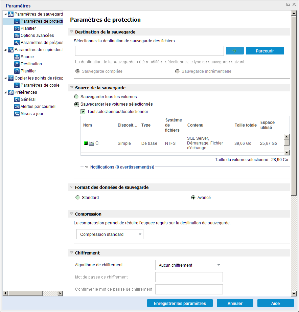Open Paramètres de copie tree item
The height and width of the screenshot is (312, 299).
click(x=40, y=85)
